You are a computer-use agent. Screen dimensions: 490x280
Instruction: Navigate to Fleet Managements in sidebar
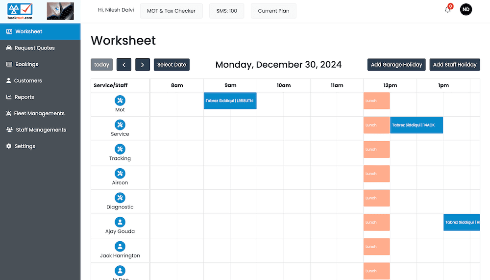(x=39, y=113)
